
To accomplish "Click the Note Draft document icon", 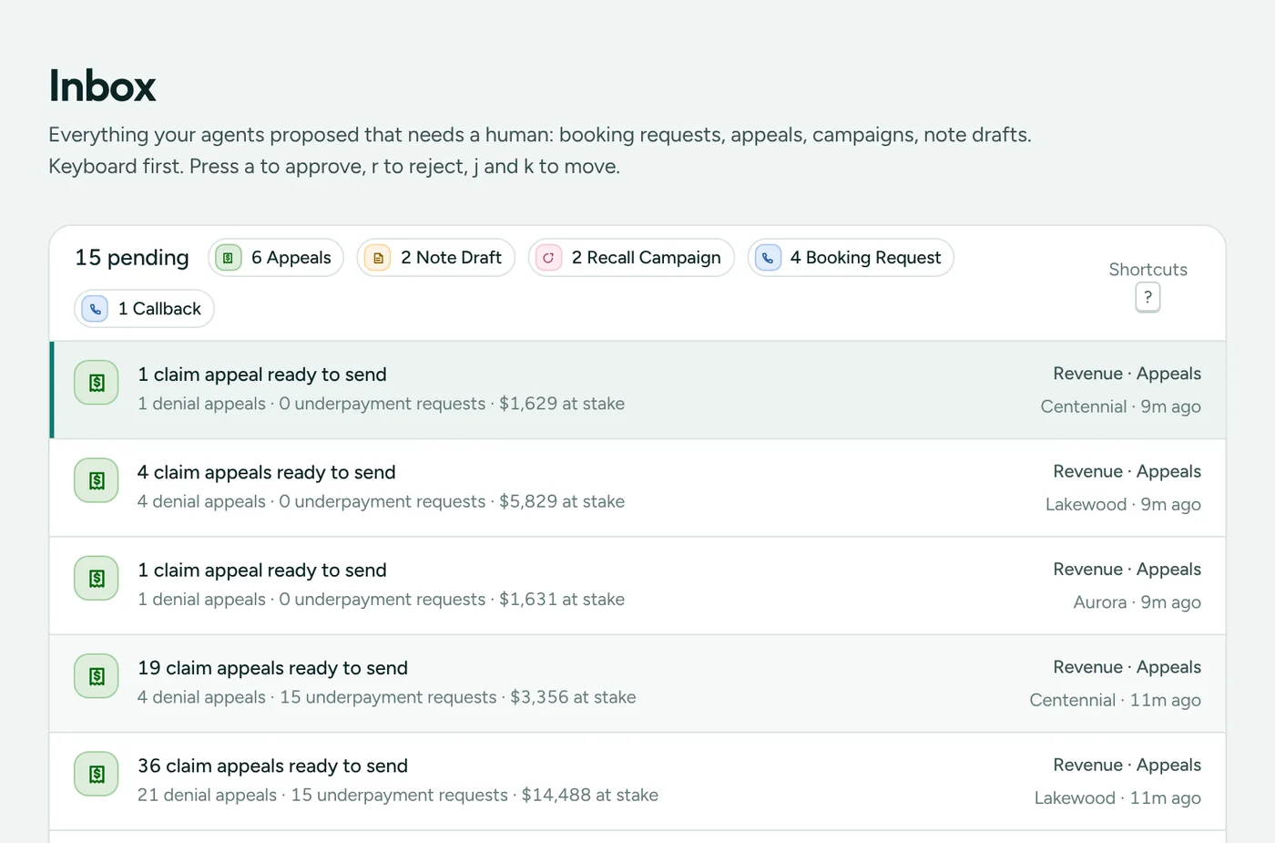I will coord(378,258).
